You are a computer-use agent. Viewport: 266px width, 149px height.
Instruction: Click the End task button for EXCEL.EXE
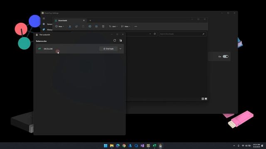point(108,49)
